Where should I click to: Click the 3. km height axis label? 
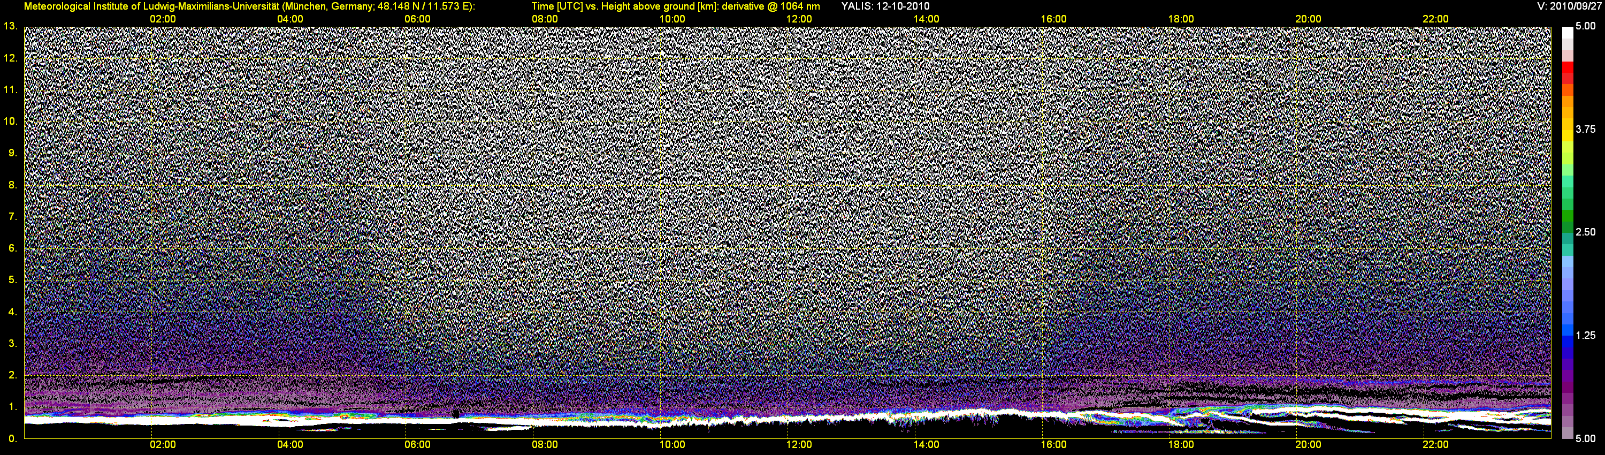13,344
